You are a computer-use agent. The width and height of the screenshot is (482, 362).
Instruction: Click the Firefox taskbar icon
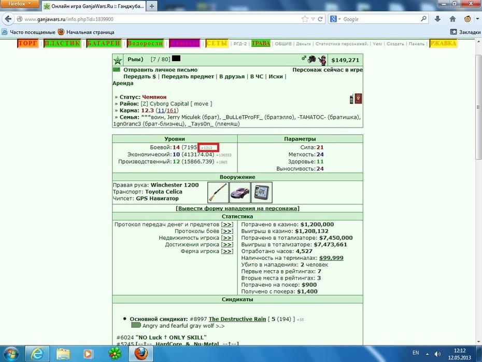click(x=141, y=354)
